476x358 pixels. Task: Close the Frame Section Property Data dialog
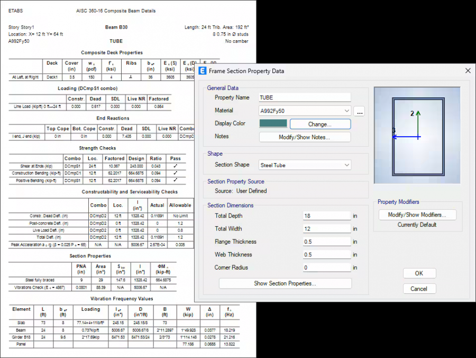coord(468,71)
